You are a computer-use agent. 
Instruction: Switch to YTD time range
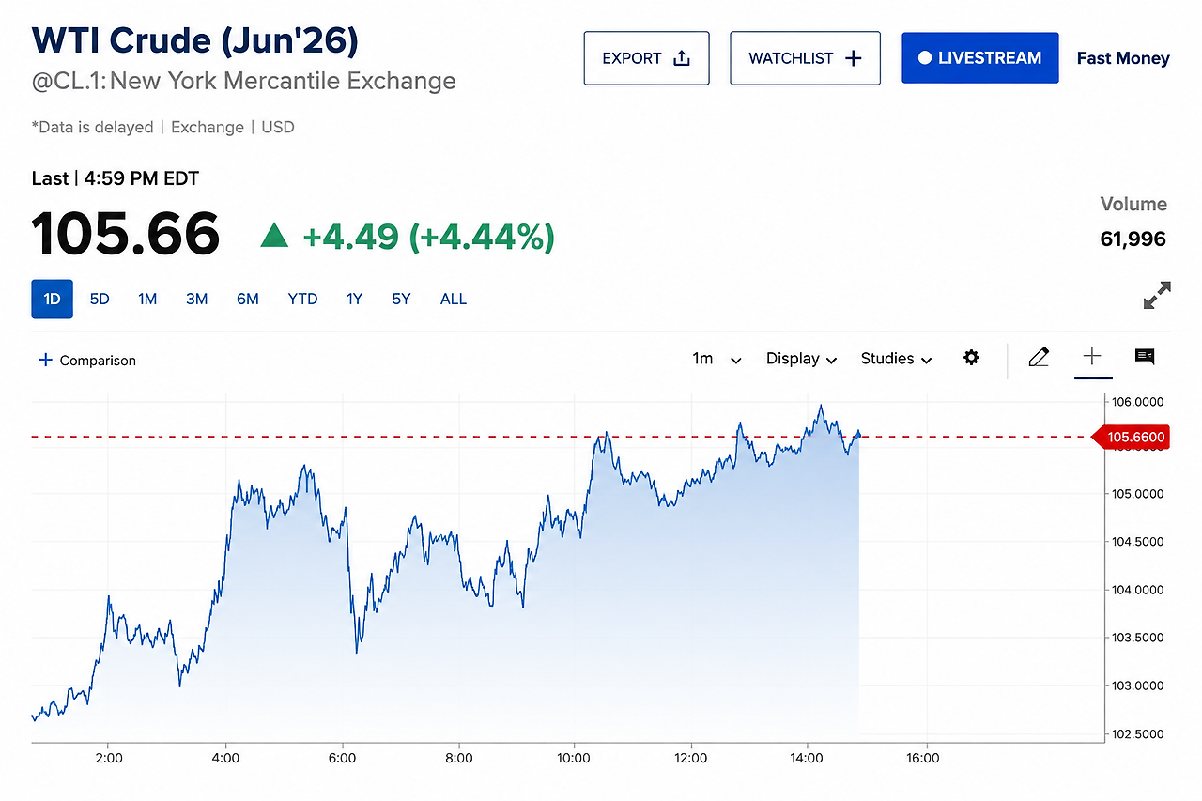pos(302,299)
